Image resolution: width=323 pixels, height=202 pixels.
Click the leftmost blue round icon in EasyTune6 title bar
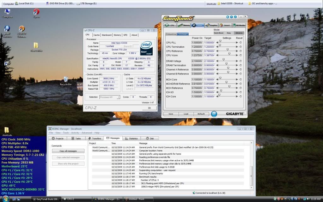(x=227, y=17)
